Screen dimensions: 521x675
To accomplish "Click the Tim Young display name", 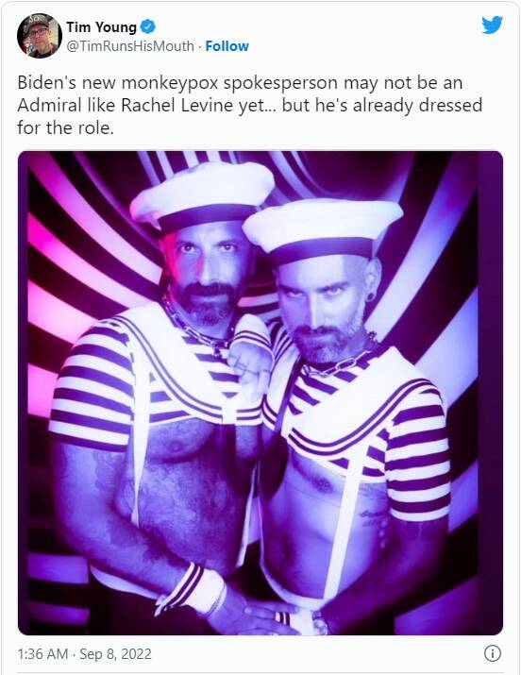I will pos(101,27).
